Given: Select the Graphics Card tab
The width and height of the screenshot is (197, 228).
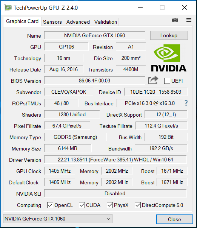Looking at the screenshot, I should point(22,21).
